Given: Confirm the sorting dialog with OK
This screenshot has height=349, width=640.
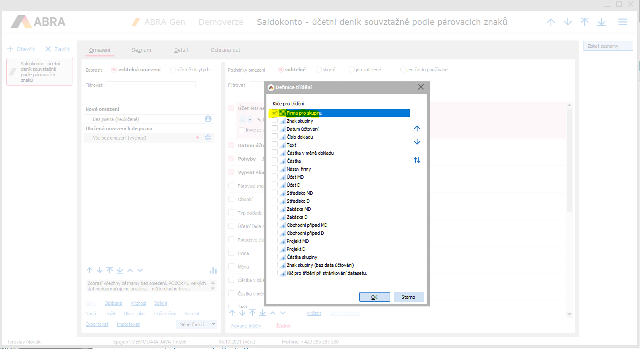Looking at the screenshot, I should 374,297.
